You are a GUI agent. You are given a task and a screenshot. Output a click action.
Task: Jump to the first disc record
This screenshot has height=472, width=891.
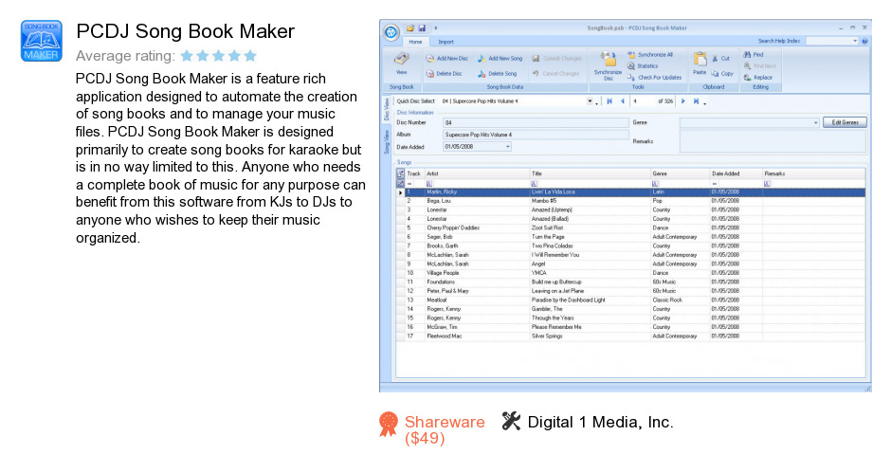609,101
